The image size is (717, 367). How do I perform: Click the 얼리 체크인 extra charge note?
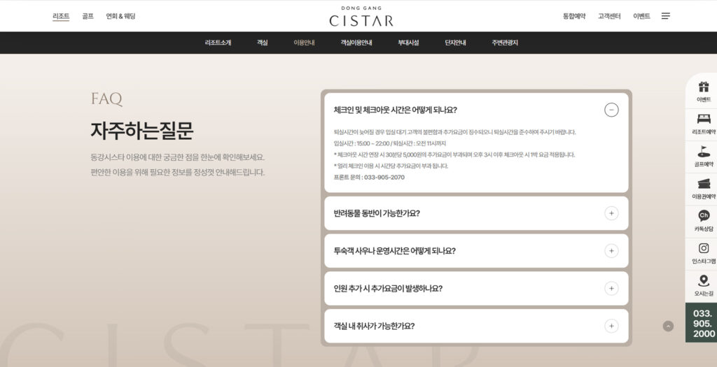[391, 166]
